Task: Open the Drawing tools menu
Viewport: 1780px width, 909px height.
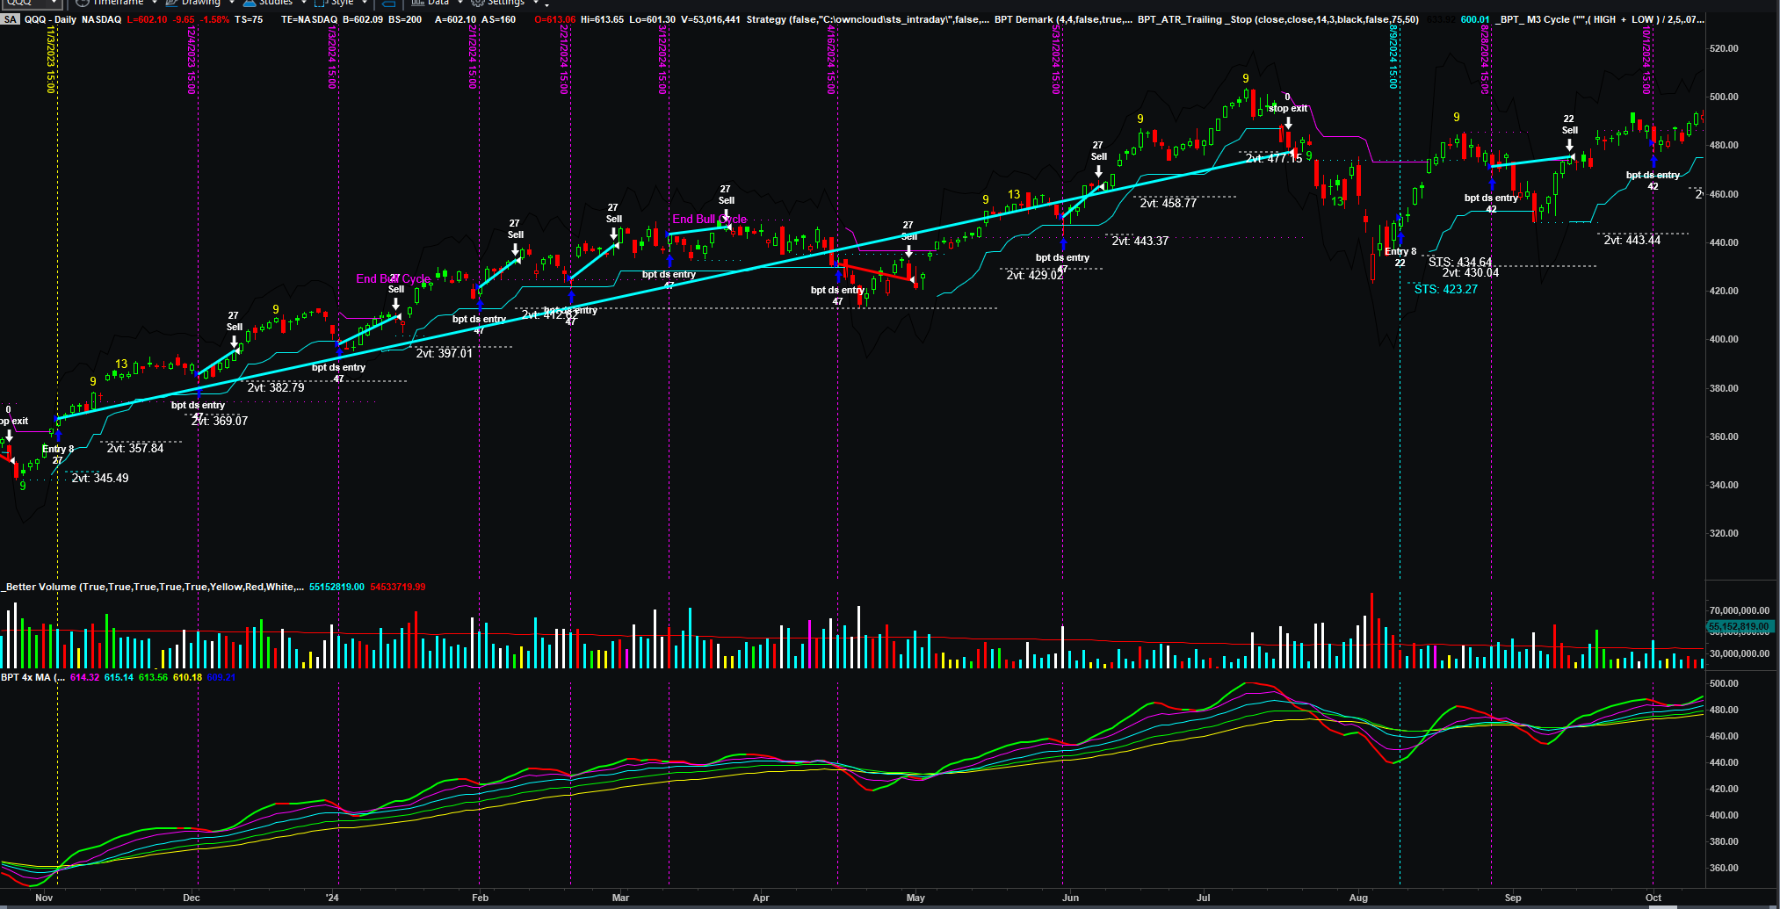Action: pyautogui.click(x=200, y=3)
